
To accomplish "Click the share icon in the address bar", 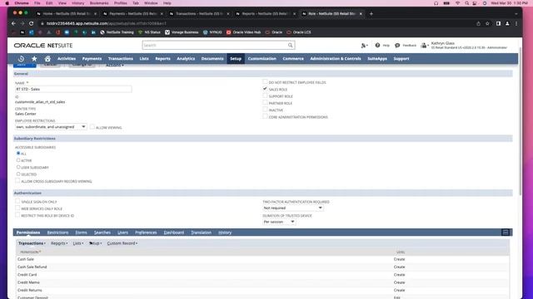I will tap(478, 23).
